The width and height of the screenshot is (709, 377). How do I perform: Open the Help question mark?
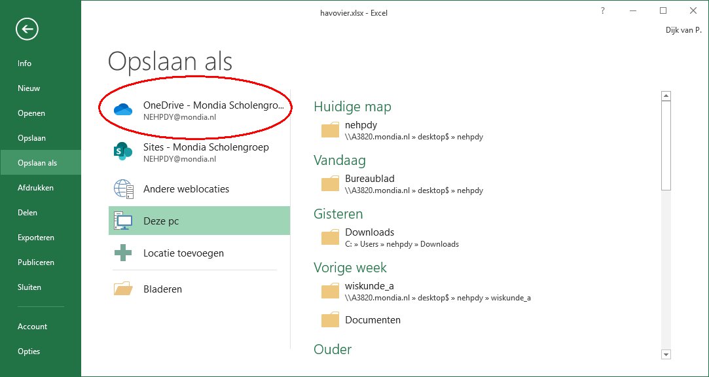point(603,11)
